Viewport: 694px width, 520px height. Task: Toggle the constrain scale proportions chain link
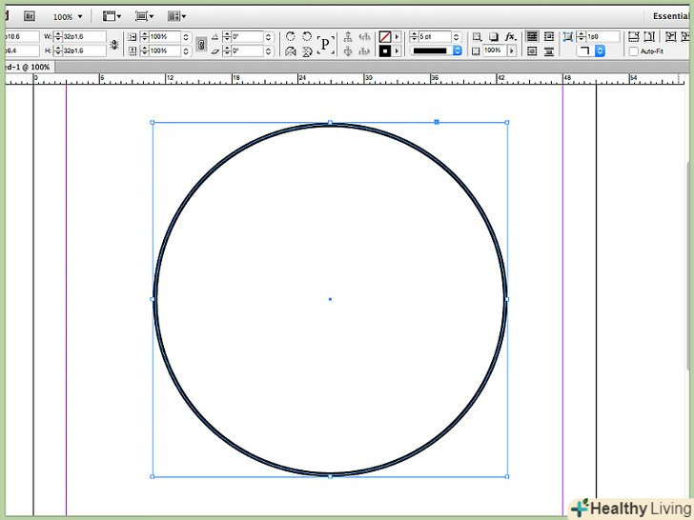[200, 44]
